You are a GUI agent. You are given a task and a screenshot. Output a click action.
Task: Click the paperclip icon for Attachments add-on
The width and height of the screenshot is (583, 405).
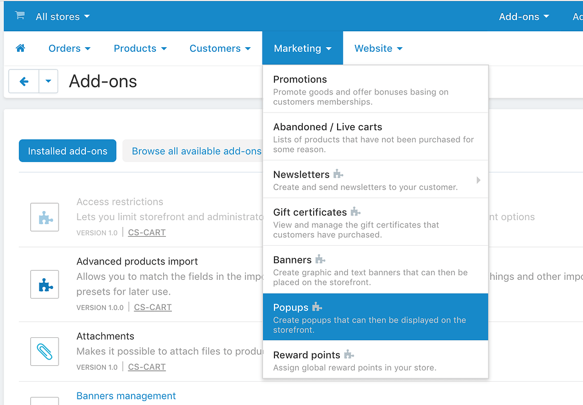[44, 352]
